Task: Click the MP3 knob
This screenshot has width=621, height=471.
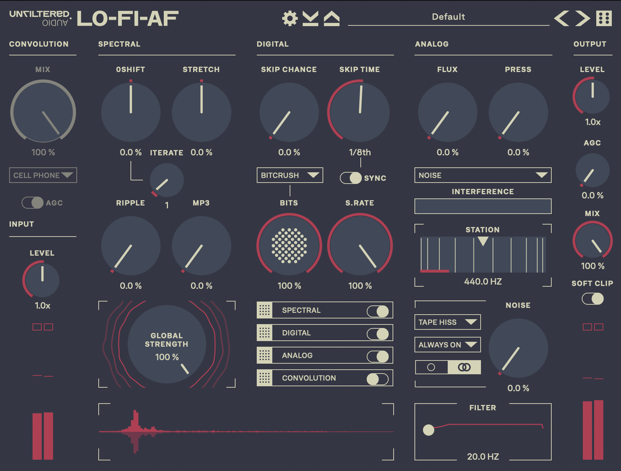Action: (x=202, y=246)
